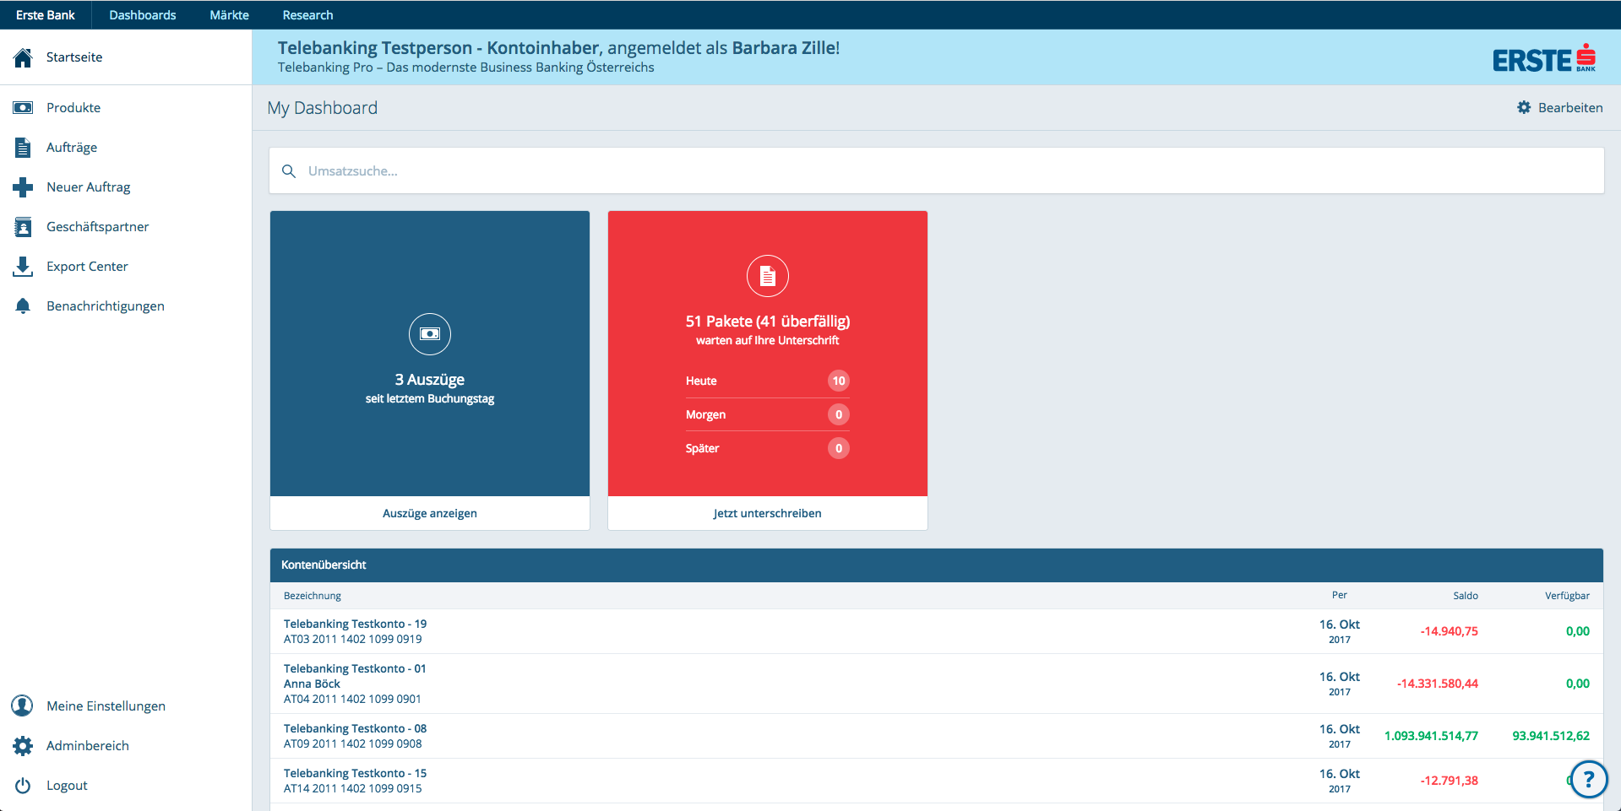
Task: Open Benachrichtigungen page
Action: tap(106, 306)
